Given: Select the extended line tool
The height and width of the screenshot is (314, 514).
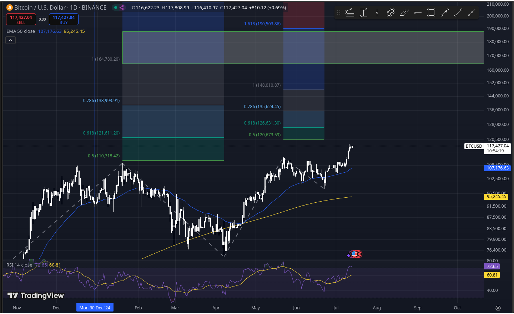Looking at the screenshot, I should point(472,13).
